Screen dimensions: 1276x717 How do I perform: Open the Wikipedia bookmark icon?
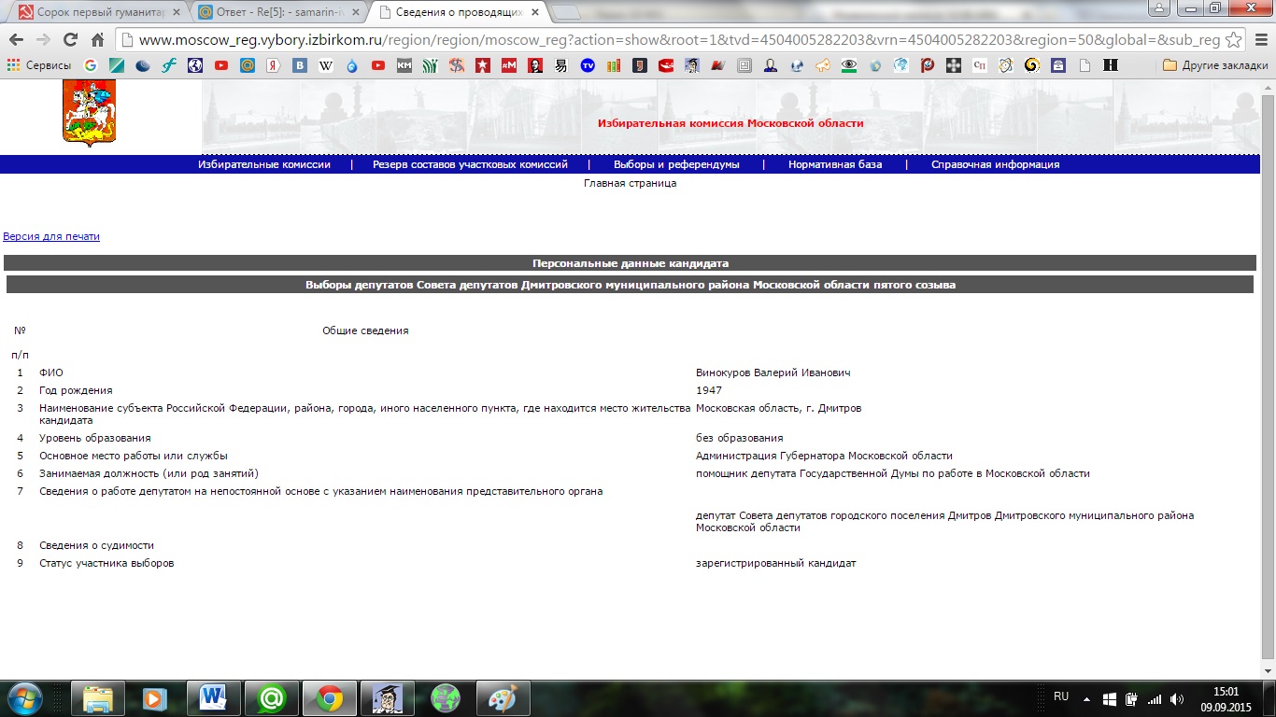(326, 65)
